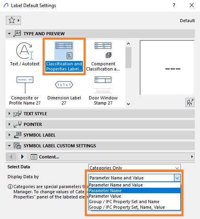Click the help question mark icon
This screenshot has width=200, height=219.
click(x=174, y=5)
